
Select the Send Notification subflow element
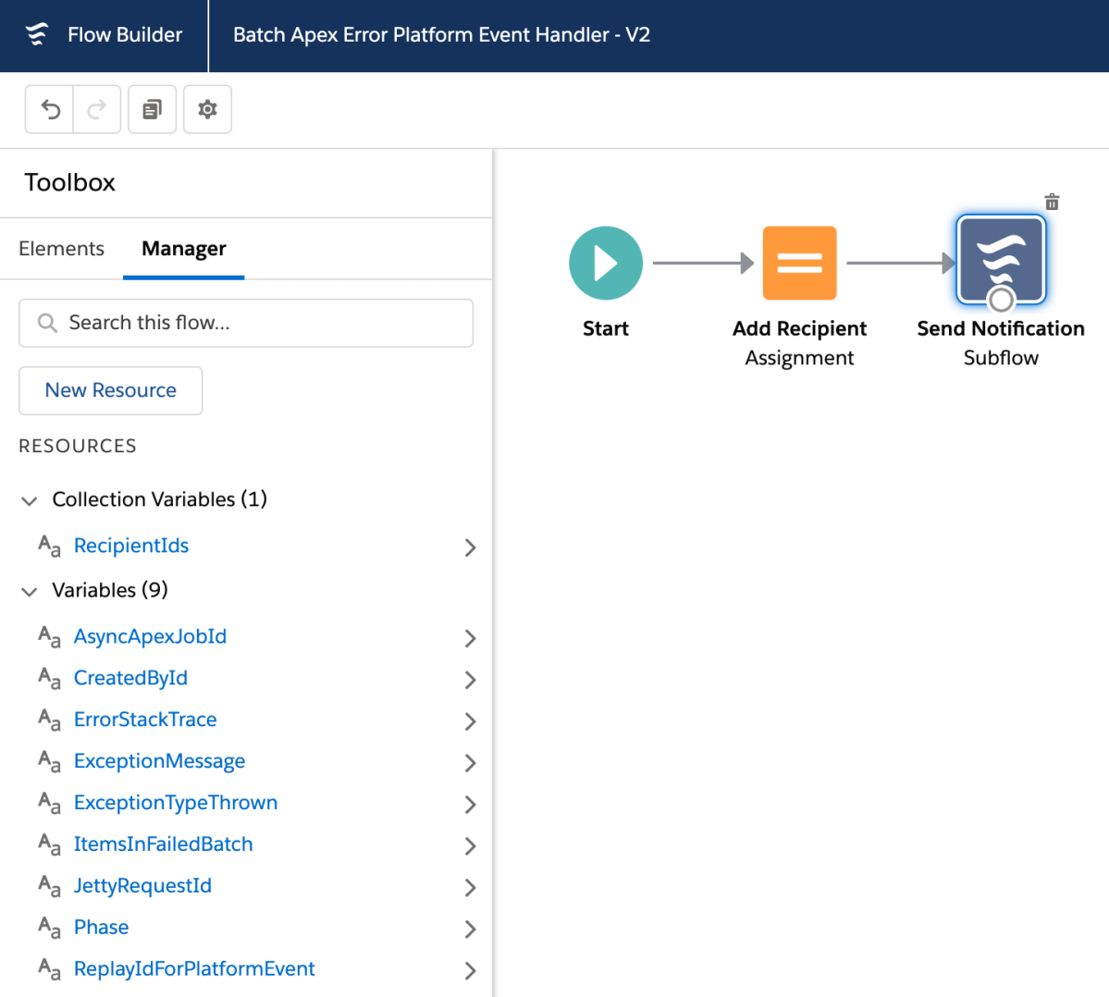point(1001,261)
